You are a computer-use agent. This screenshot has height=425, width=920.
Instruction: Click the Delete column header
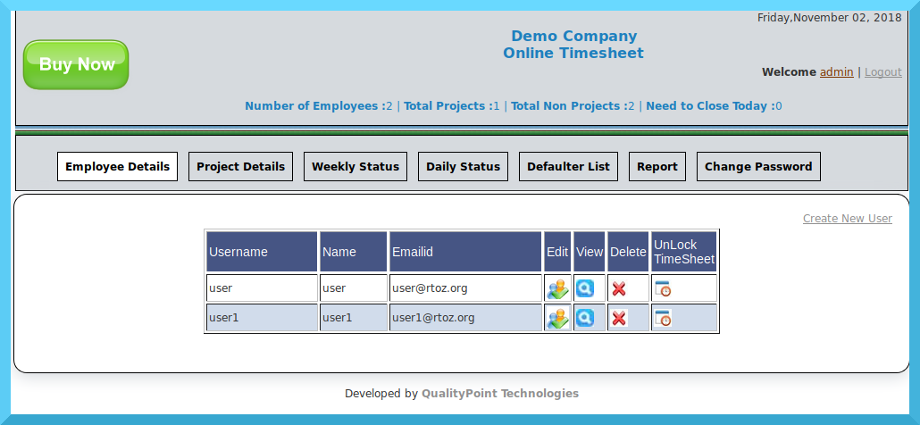628,252
